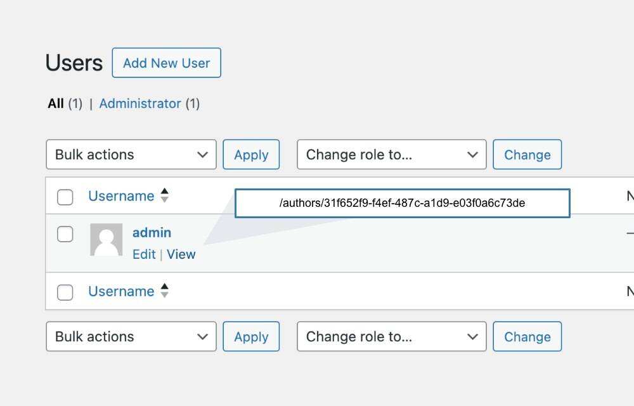Click sort arrows beside bottom Username header
Image resolution: width=634 pixels, height=406 pixels.
coord(164,291)
